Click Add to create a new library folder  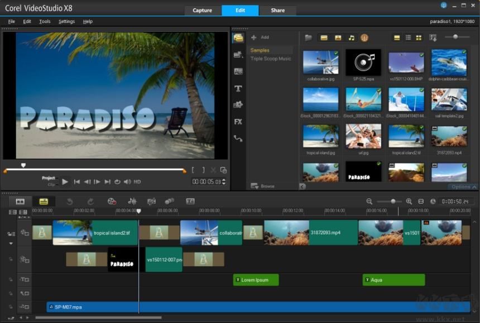click(x=260, y=37)
